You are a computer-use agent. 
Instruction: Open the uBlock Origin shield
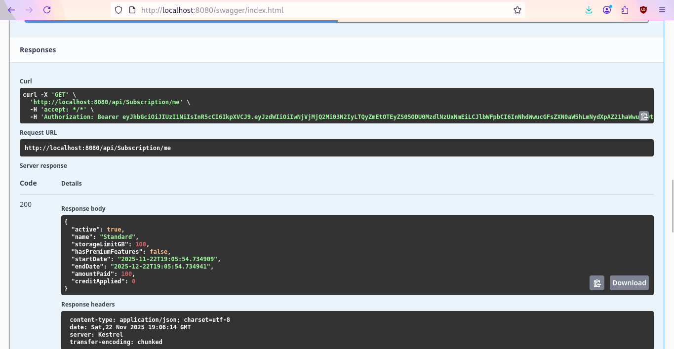pos(643,10)
